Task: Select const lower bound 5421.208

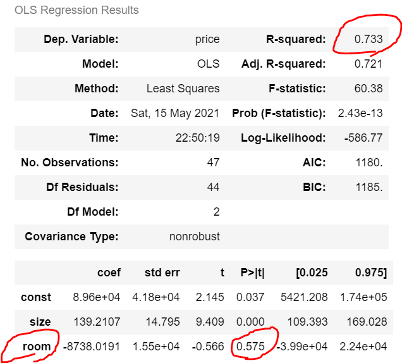Action: (304, 297)
